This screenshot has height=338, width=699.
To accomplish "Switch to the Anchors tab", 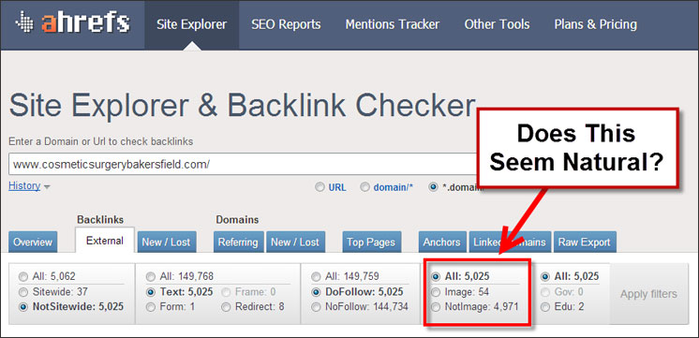I will [441, 242].
